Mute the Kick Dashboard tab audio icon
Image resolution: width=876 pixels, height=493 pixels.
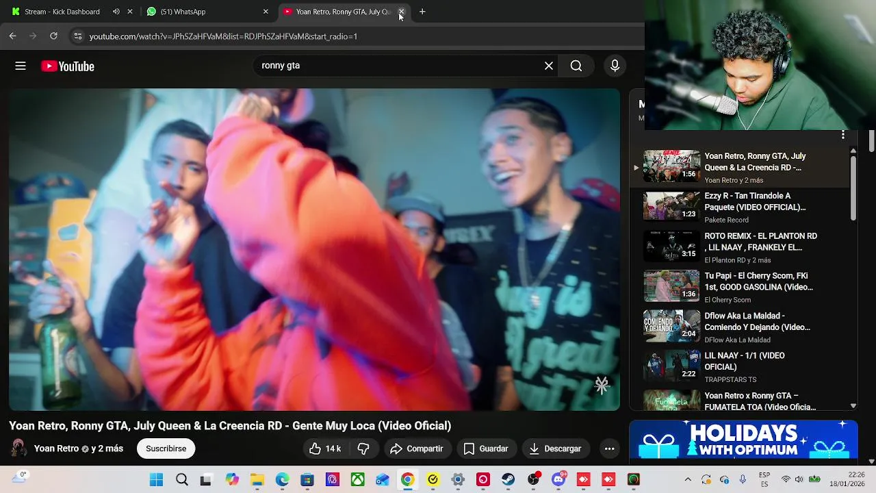coord(116,12)
